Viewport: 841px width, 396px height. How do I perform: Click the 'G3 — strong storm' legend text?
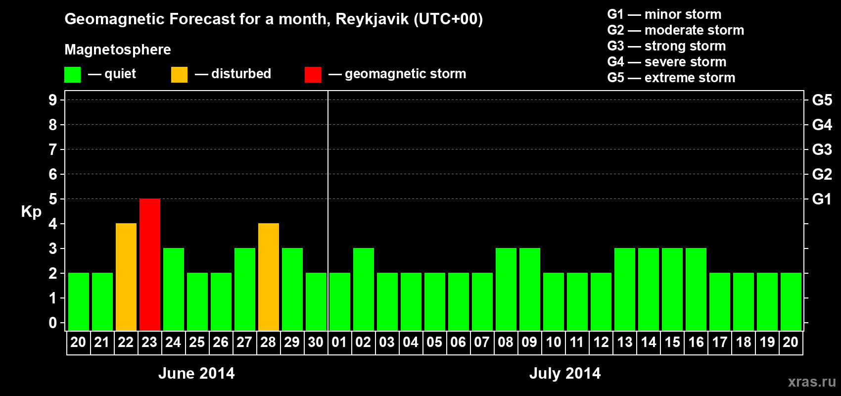(x=666, y=46)
